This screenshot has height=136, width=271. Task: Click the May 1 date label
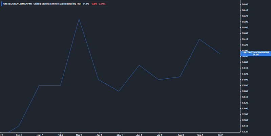click(x=120, y=135)
